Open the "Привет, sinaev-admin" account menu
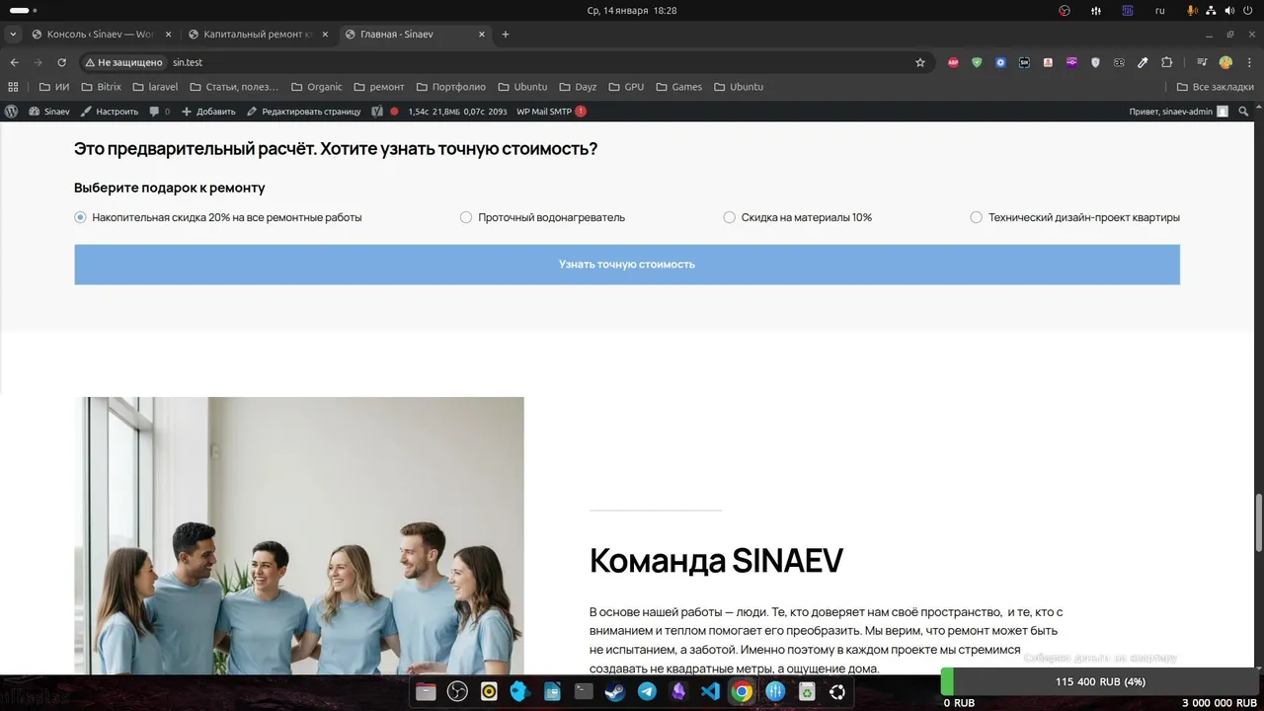Screen dimensions: 1264x711 click(1179, 112)
